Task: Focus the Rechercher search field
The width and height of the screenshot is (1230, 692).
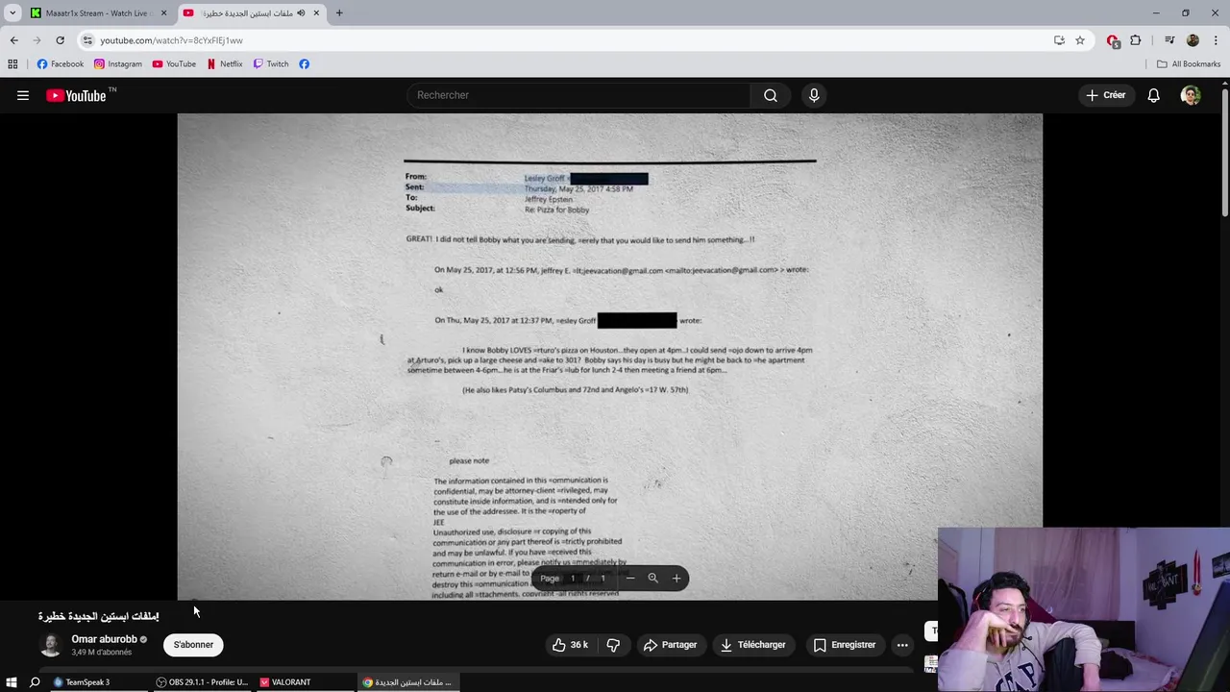Action: [578, 95]
